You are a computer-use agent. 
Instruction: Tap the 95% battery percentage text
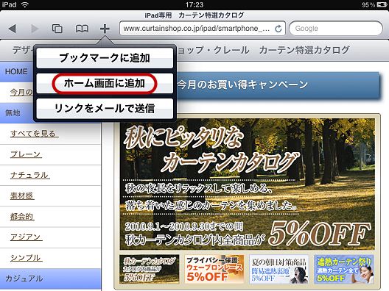tap(368, 4)
